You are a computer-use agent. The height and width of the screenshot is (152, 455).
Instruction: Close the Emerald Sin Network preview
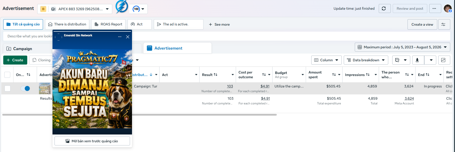pos(127,37)
